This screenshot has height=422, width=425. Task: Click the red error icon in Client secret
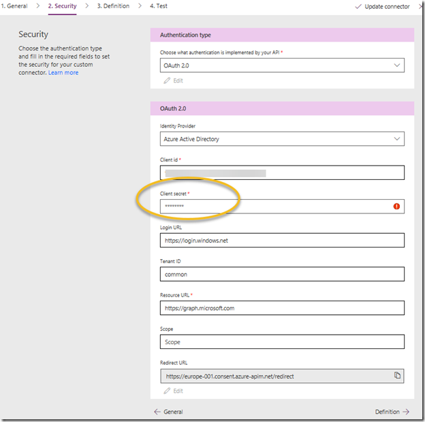point(396,207)
